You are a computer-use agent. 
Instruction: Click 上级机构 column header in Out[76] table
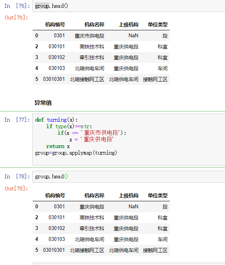(129, 25)
